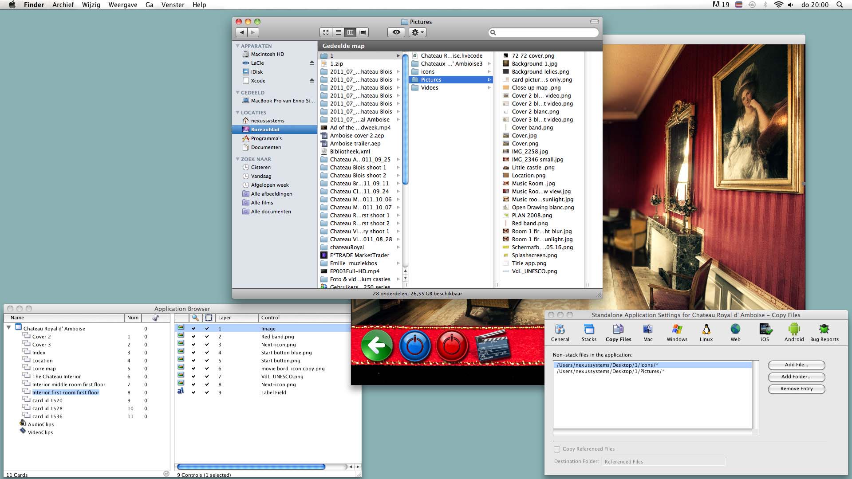Open Finder action gear dropdown
The height and width of the screenshot is (479, 852).
point(417,32)
